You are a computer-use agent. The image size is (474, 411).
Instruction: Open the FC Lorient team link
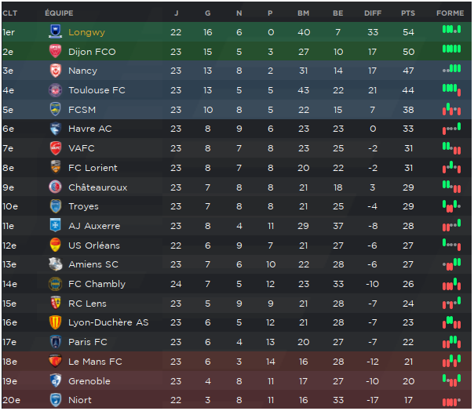click(93, 168)
